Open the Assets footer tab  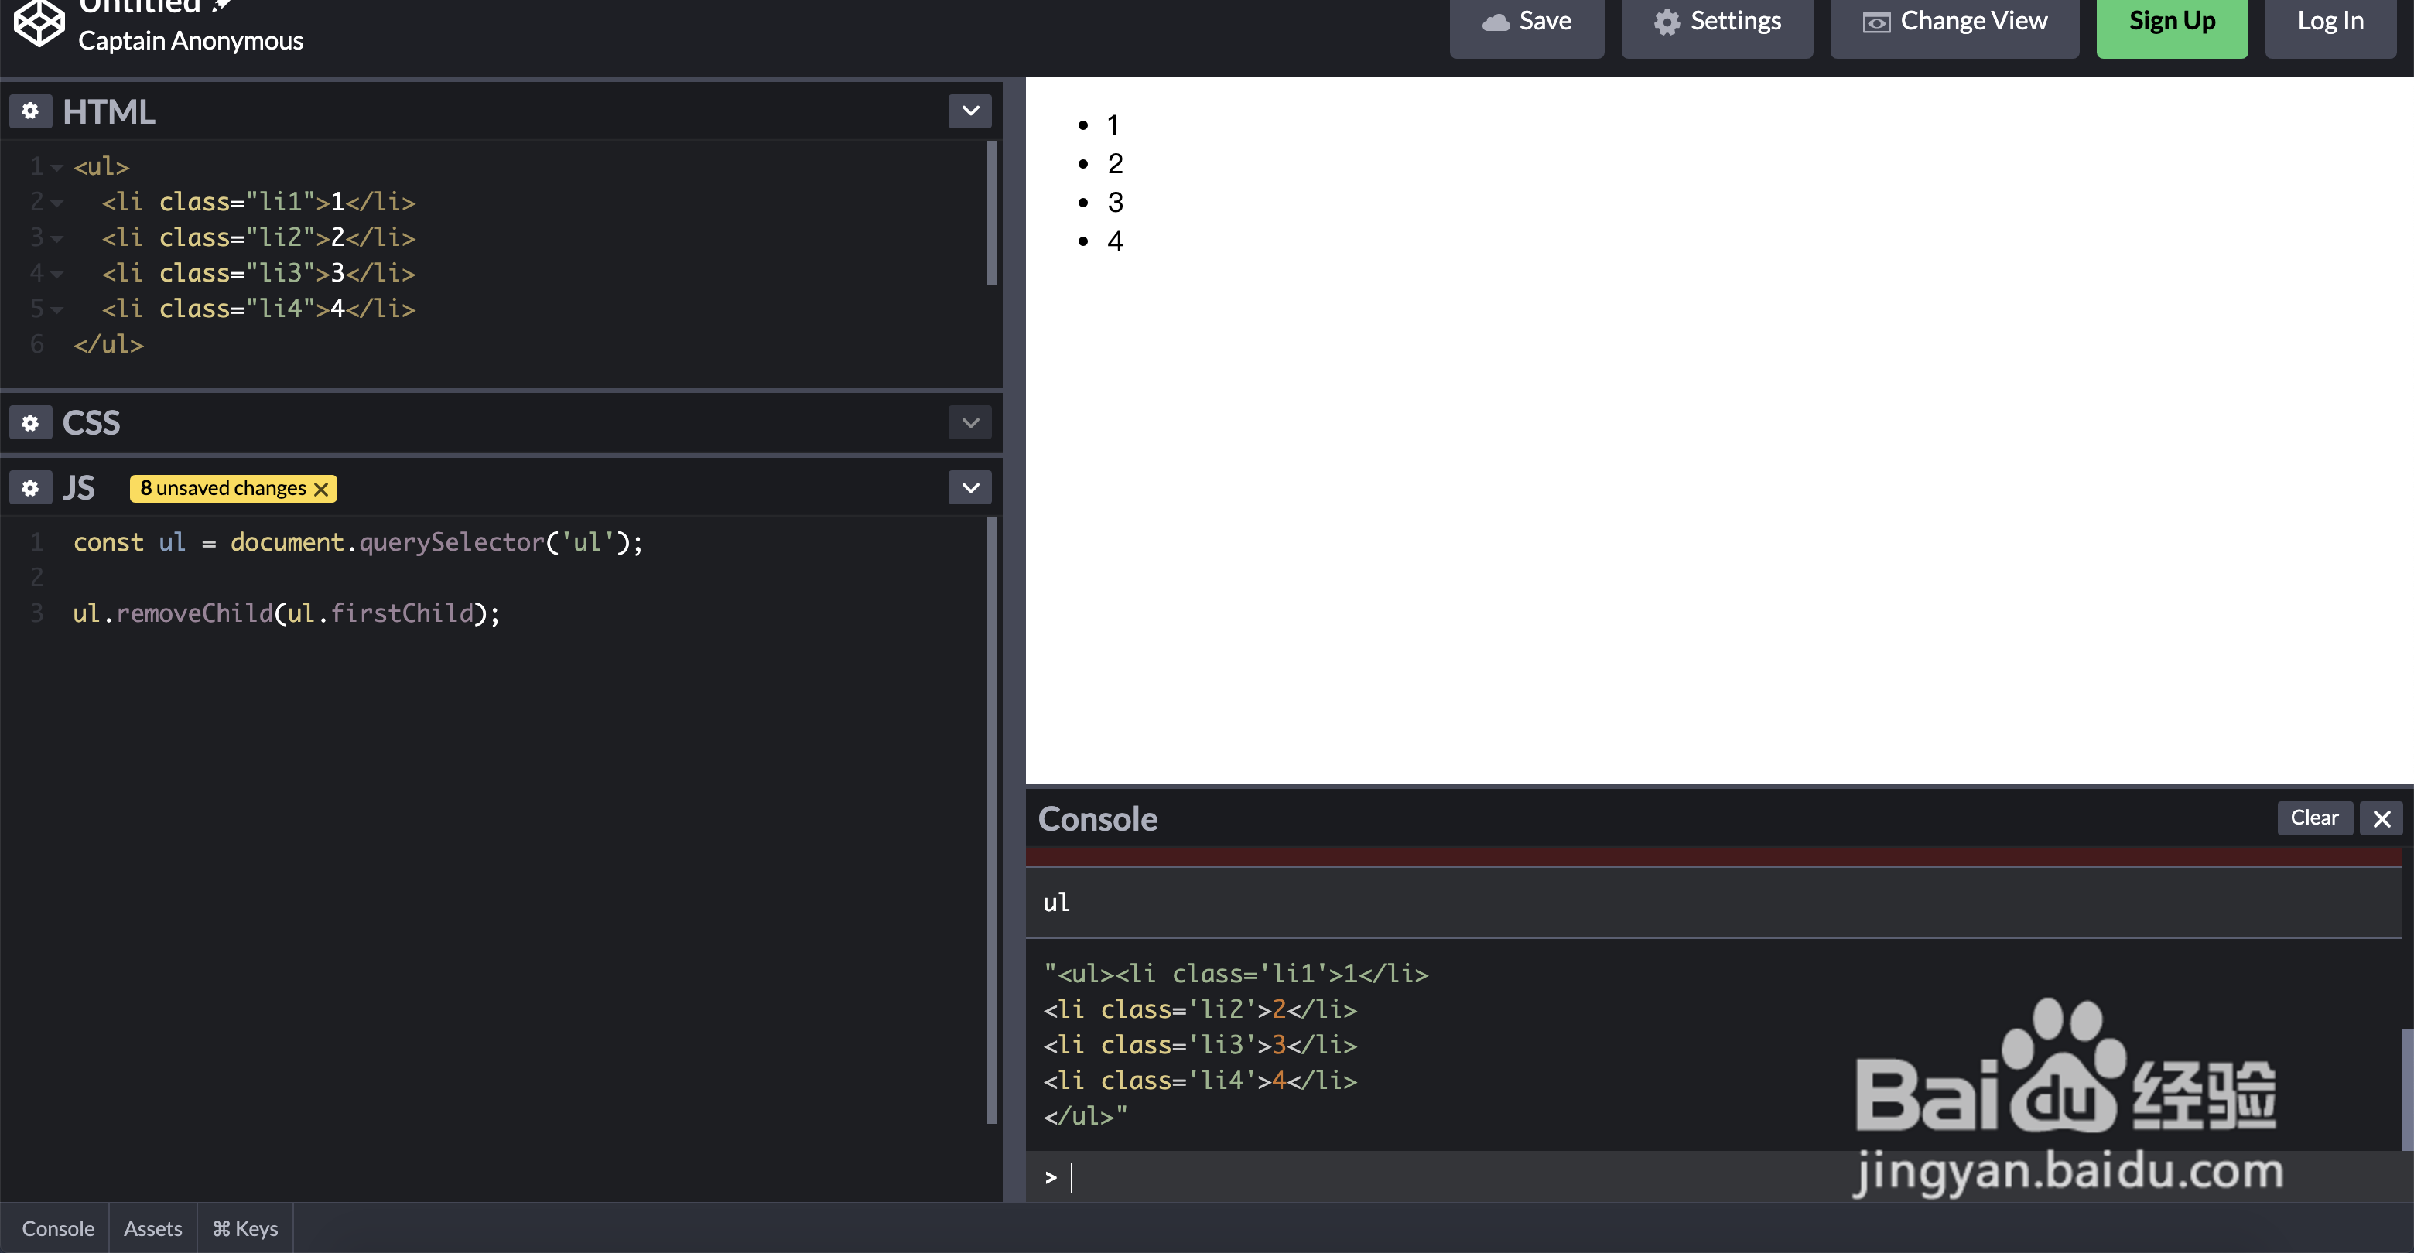(x=152, y=1229)
